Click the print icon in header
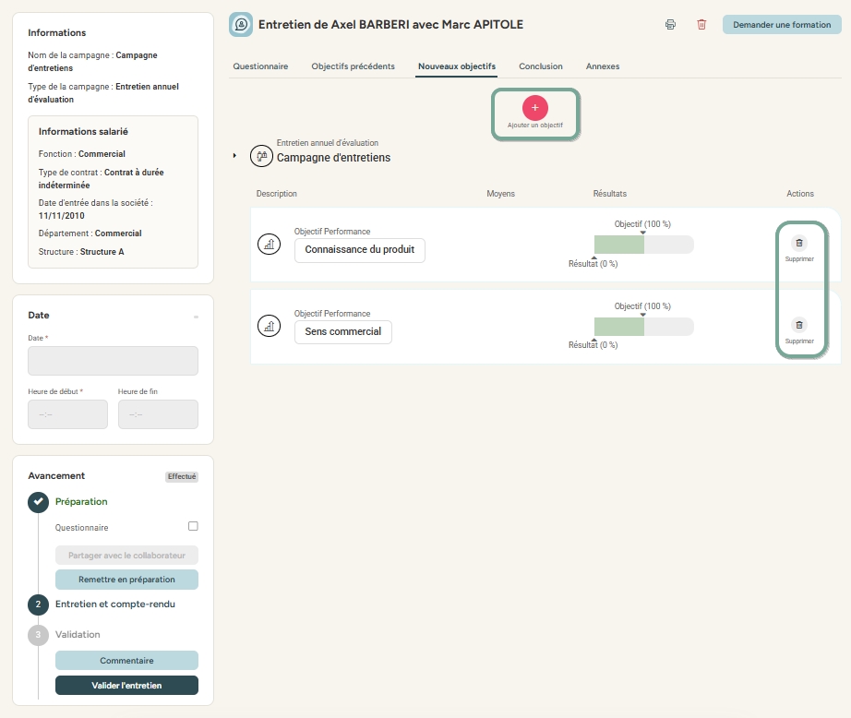Image resolution: width=851 pixels, height=718 pixels. (670, 25)
